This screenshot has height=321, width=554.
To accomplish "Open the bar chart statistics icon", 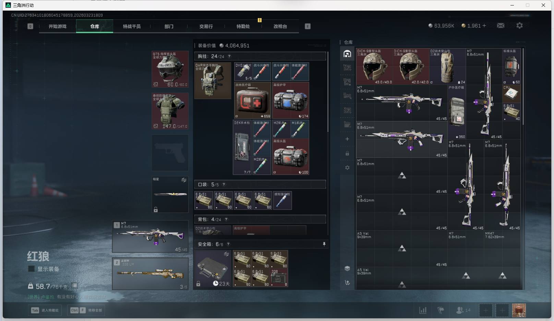I will point(423,310).
